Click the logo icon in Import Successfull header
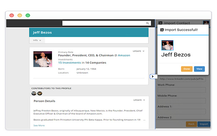Viewport: 217px width, 136px height. pos(162,30)
